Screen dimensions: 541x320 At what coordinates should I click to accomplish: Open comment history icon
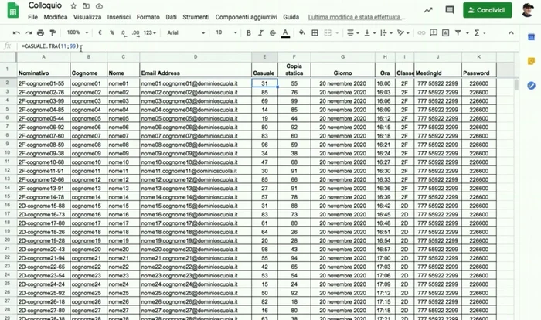[x=450, y=10]
